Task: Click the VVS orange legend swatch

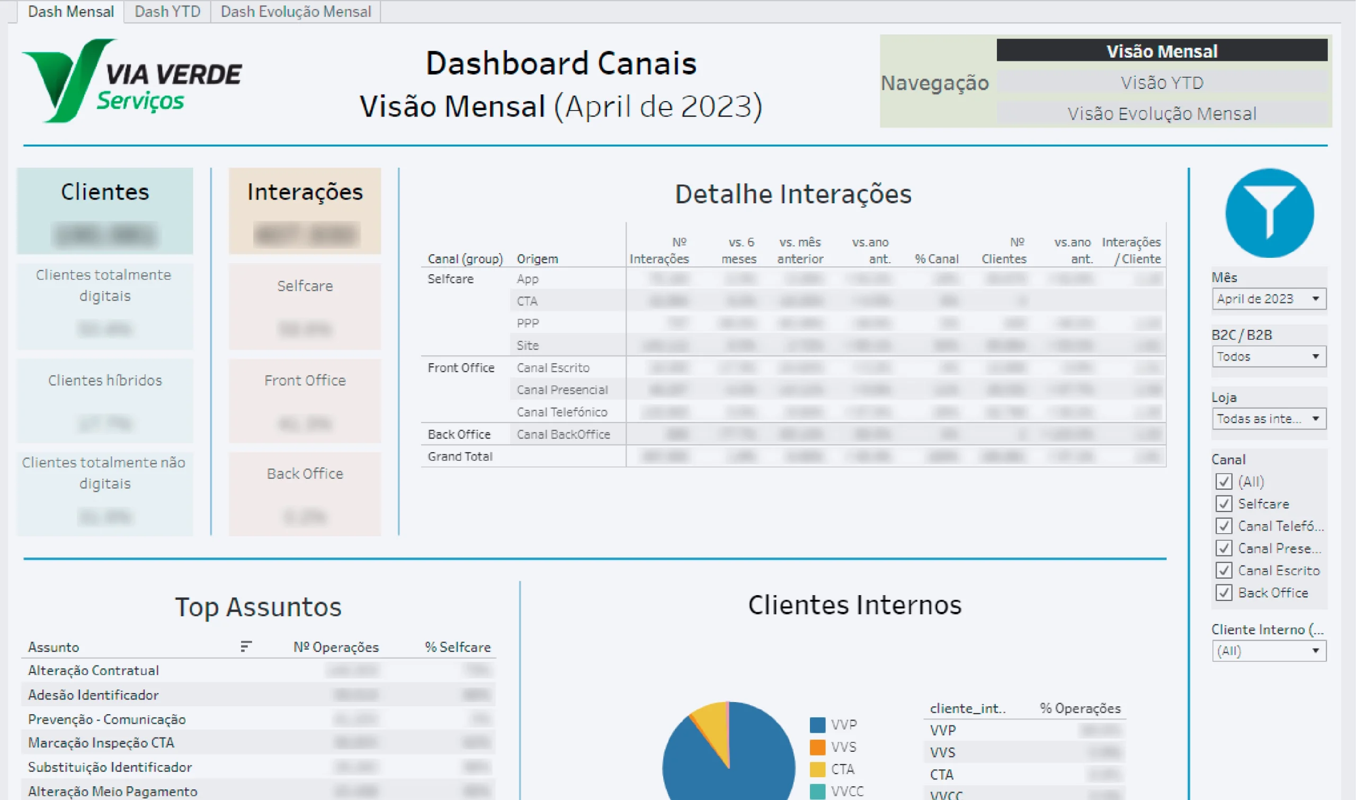Action: point(817,747)
